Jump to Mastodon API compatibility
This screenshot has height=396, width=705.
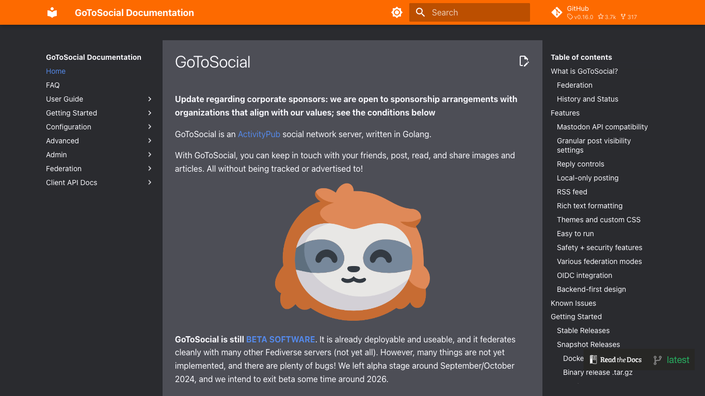click(x=602, y=127)
